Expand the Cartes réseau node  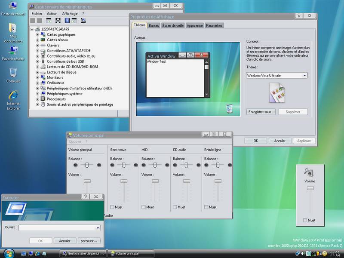click(x=37, y=40)
